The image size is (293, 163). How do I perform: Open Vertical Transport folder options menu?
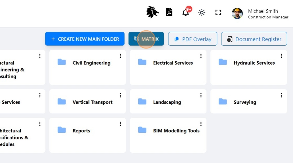click(120, 95)
